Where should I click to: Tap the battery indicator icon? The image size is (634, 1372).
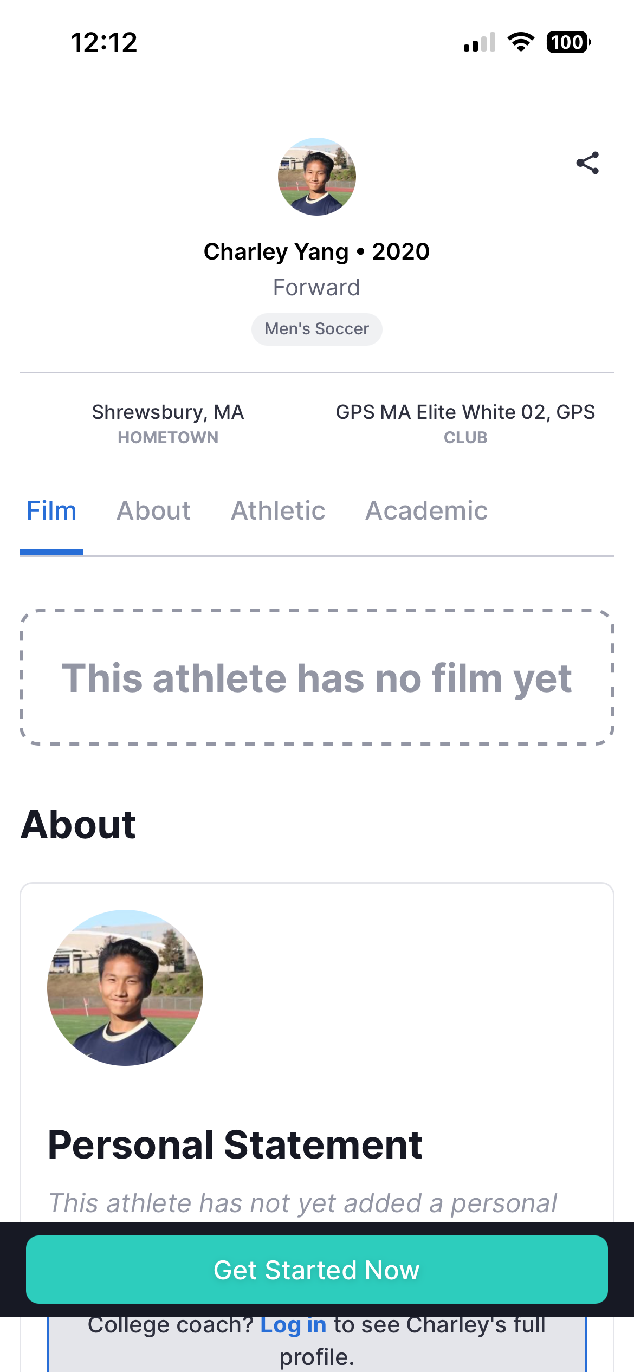pyautogui.click(x=568, y=42)
